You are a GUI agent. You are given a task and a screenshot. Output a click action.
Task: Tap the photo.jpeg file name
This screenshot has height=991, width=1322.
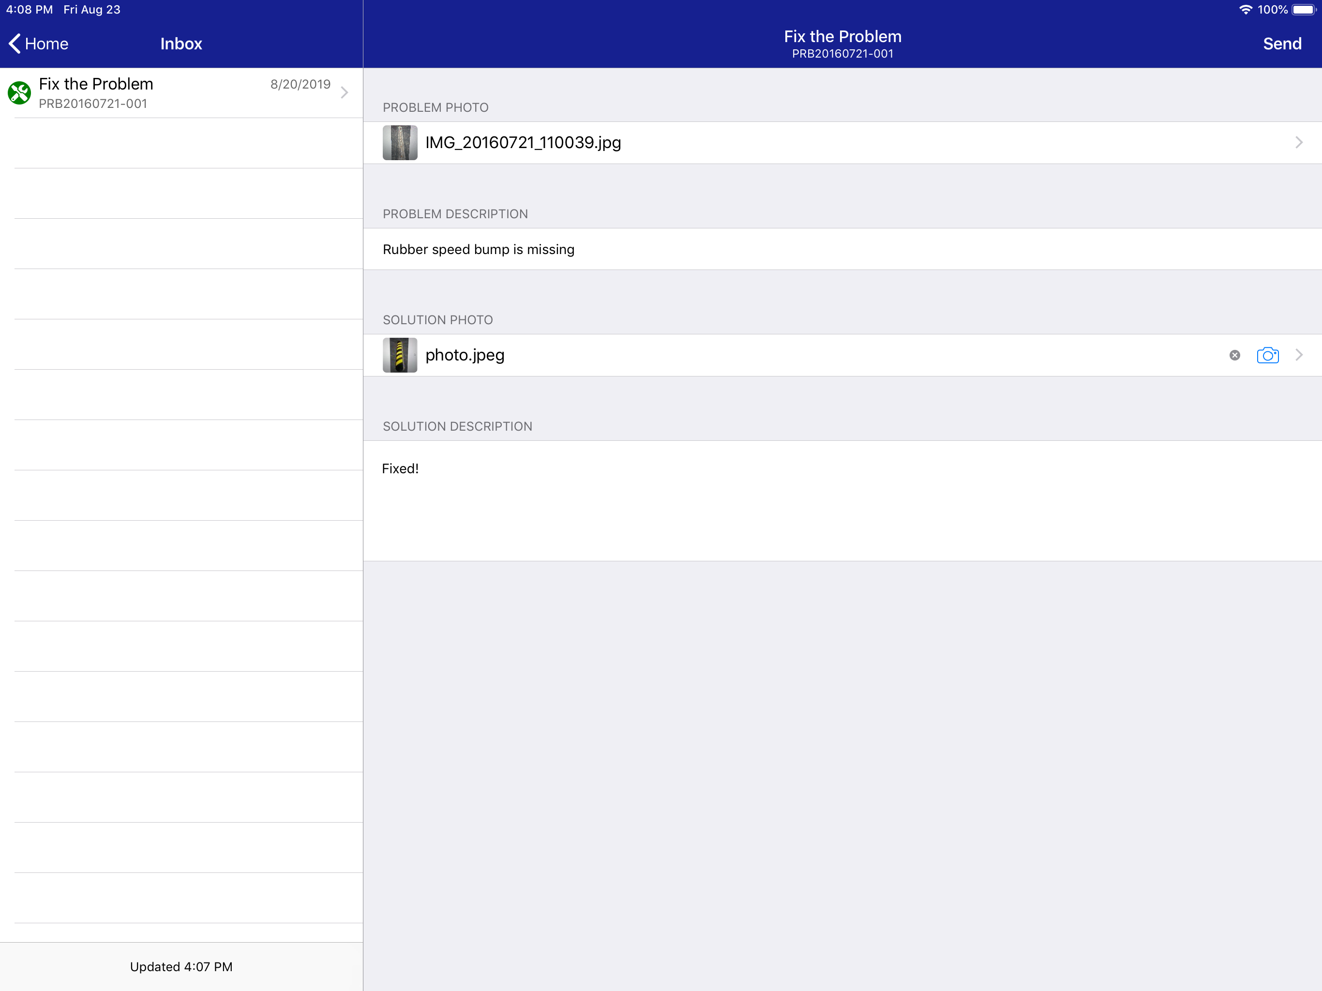(x=465, y=355)
